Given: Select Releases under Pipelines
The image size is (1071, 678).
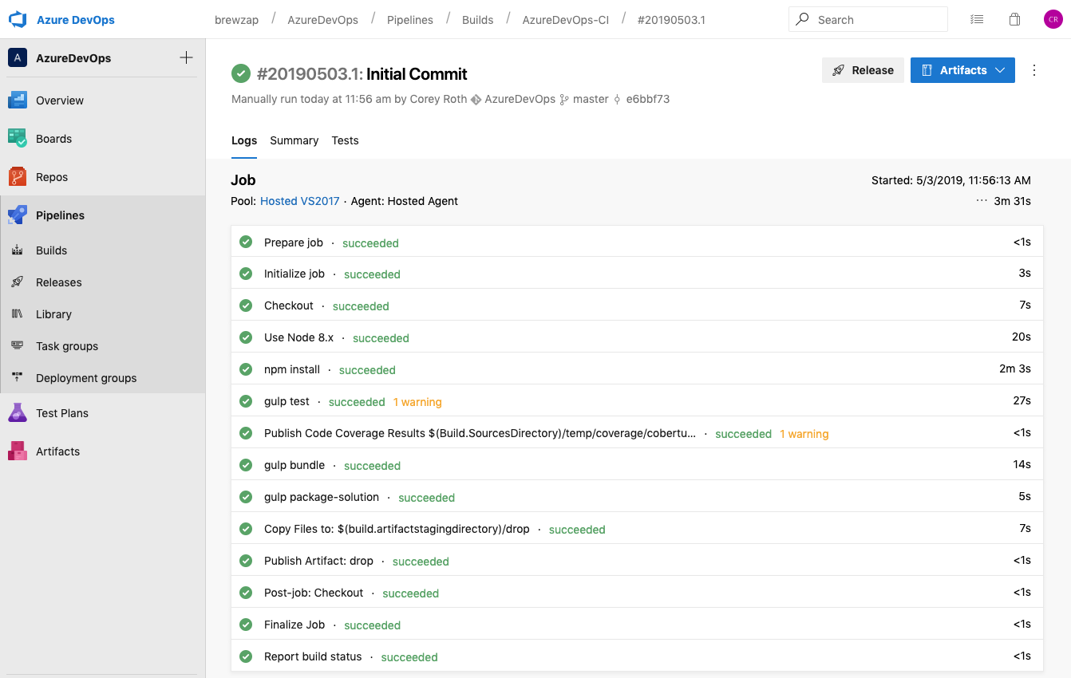Looking at the screenshot, I should point(59,282).
